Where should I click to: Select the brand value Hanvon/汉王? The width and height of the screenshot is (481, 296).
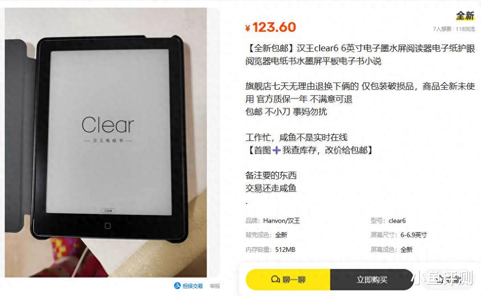pyautogui.click(x=281, y=221)
